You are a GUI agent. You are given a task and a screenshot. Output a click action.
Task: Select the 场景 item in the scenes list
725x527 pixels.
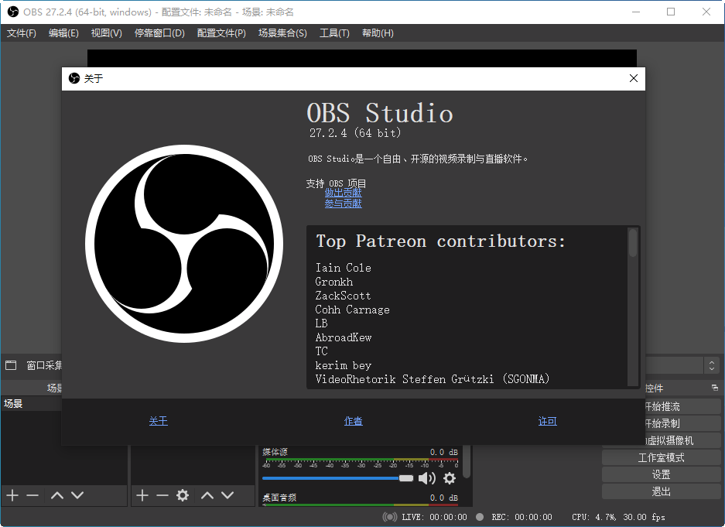tap(32, 404)
